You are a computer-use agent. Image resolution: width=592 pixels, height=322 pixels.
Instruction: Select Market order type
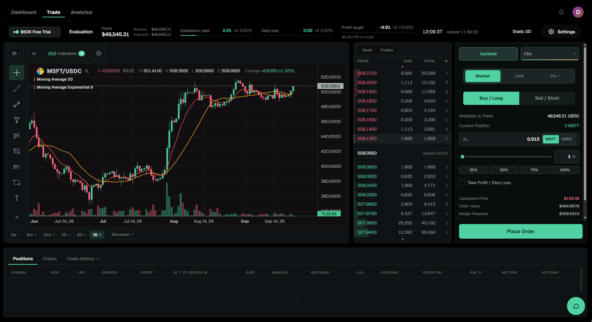pyautogui.click(x=483, y=76)
